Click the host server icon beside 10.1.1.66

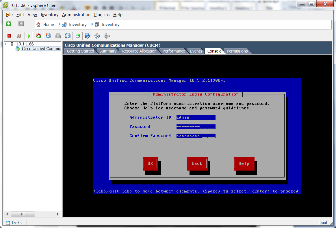[12, 44]
